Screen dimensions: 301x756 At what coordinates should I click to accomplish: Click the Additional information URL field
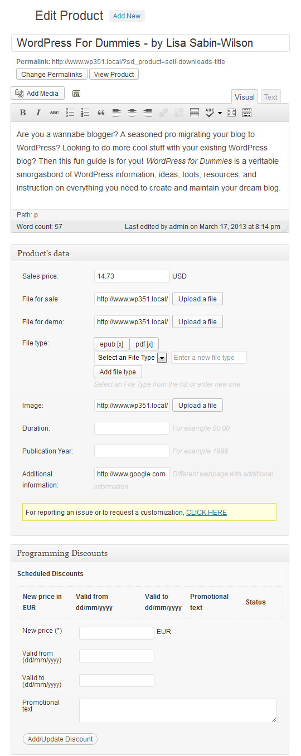coord(132,474)
